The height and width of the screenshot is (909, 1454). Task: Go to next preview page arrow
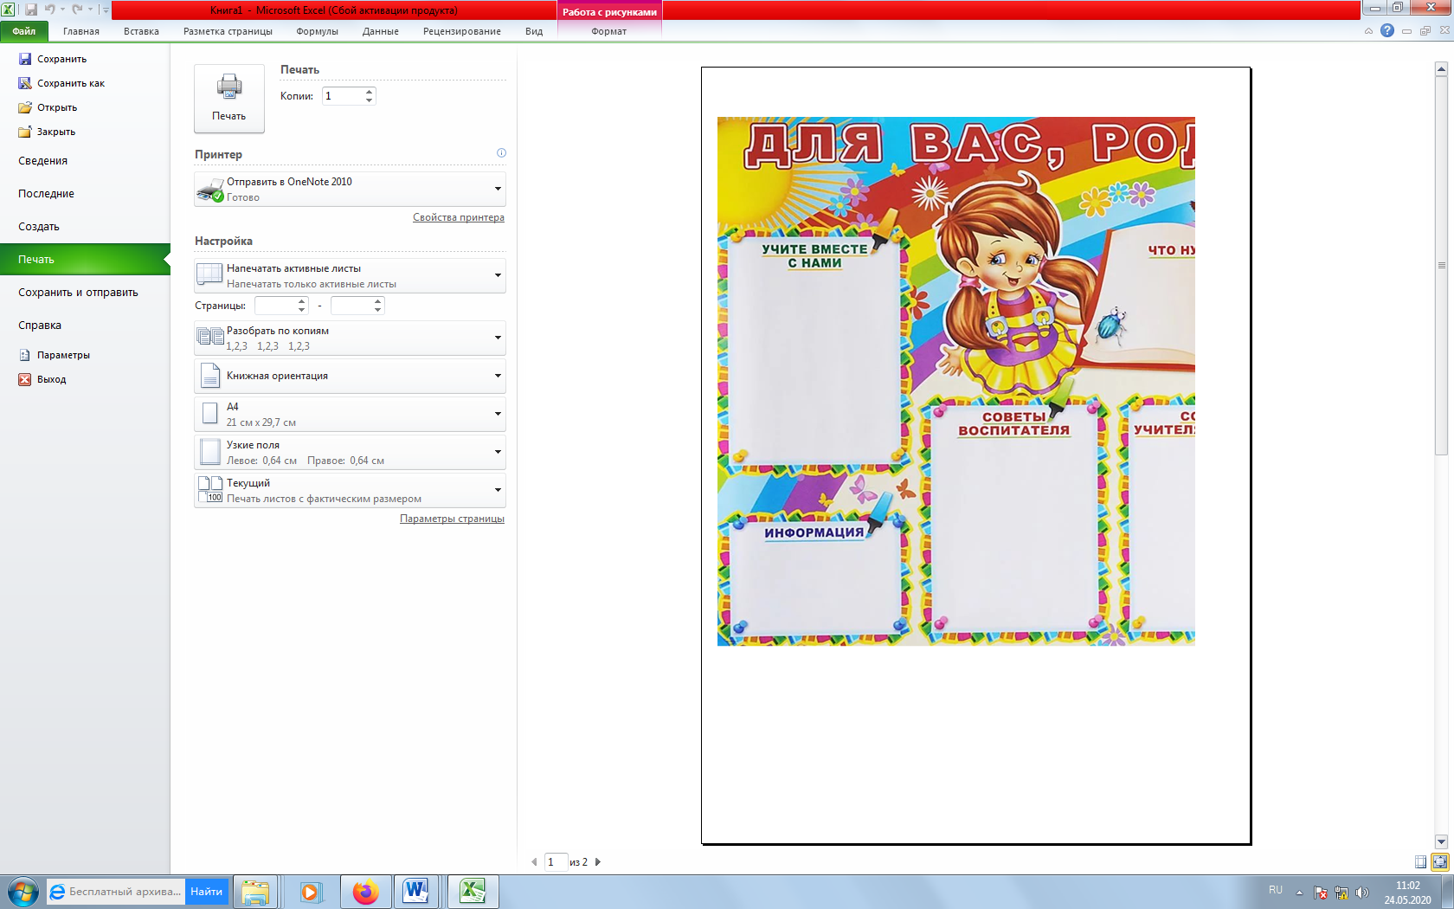click(598, 862)
